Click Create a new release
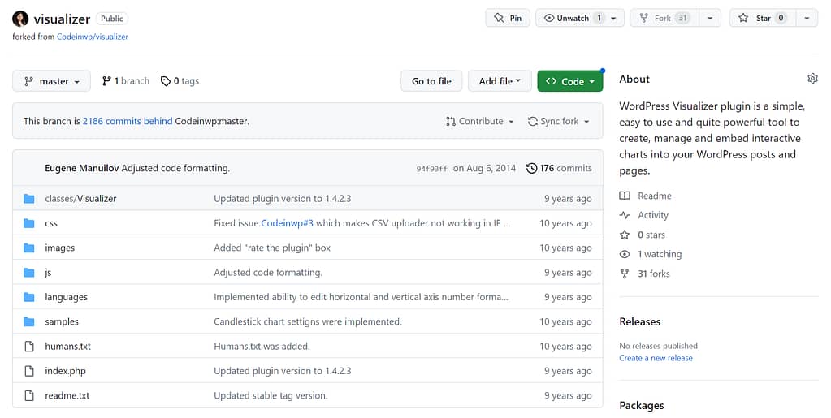 click(656, 358)
